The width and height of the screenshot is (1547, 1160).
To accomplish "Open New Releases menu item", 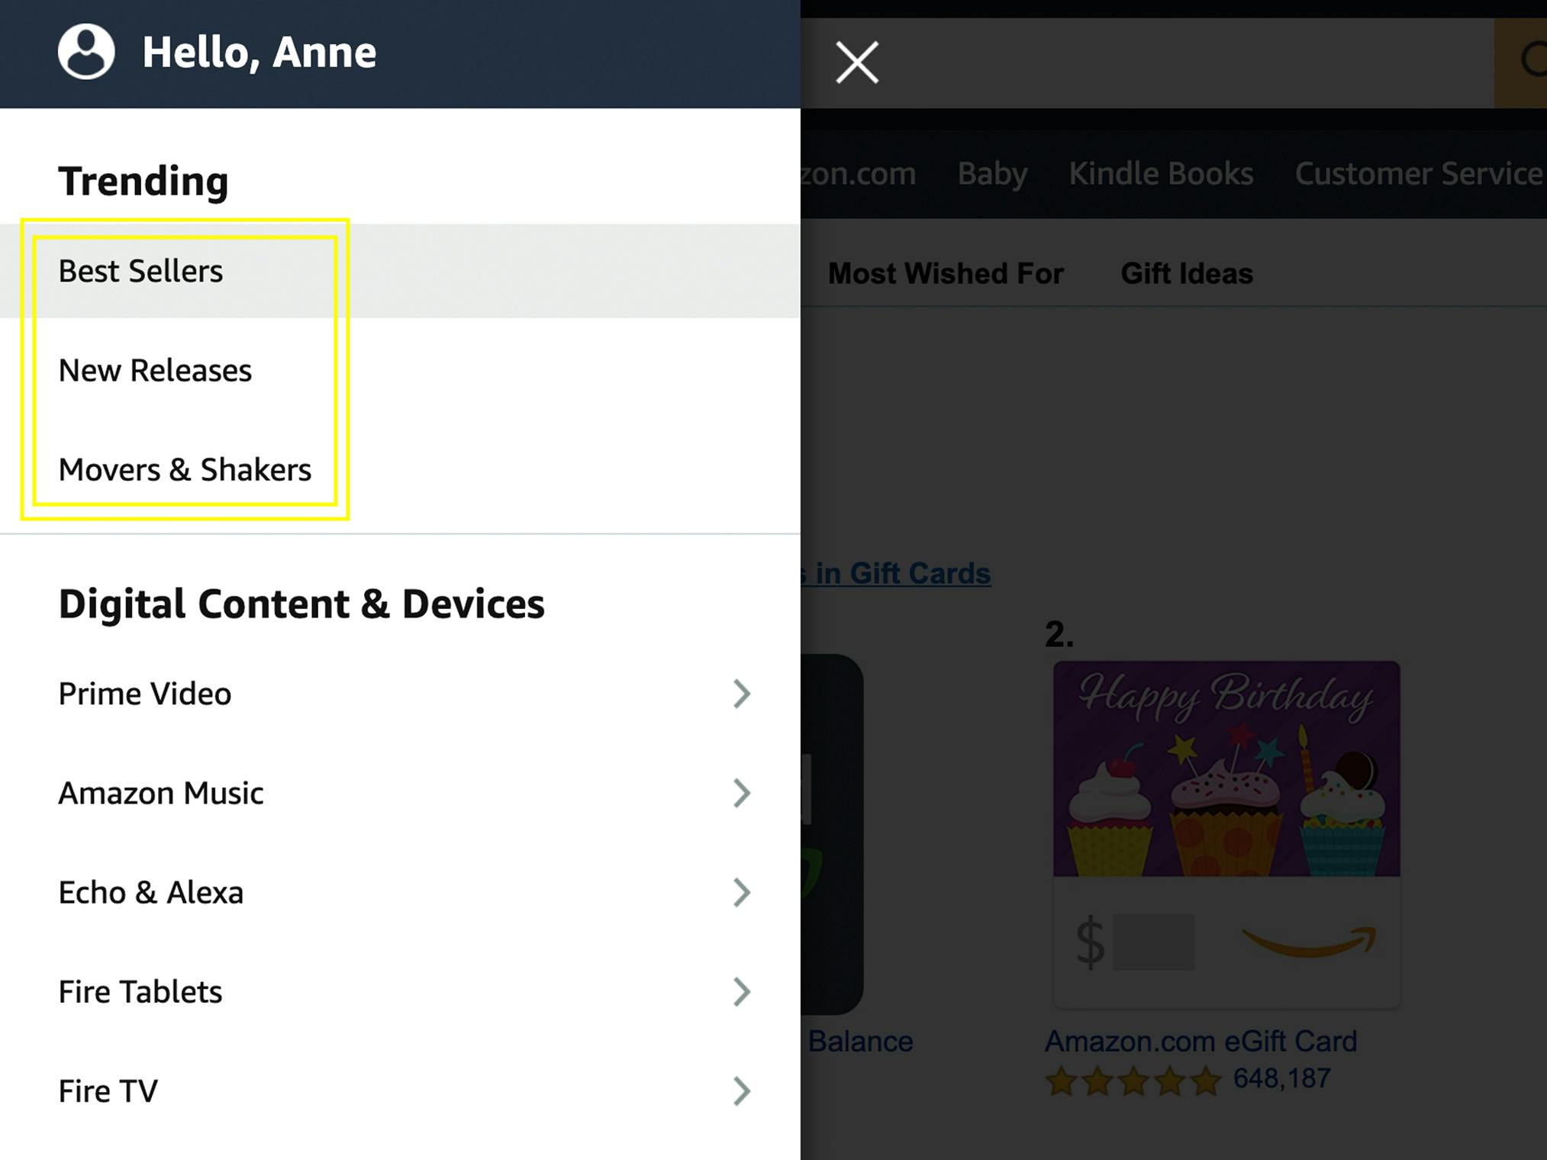I will pyautogui.click(x=155, y=371).
